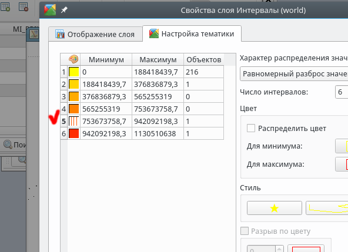The image size is (348, 252).
Task: Click the color swatch of interval 2
Action: (x=74, y=85)
